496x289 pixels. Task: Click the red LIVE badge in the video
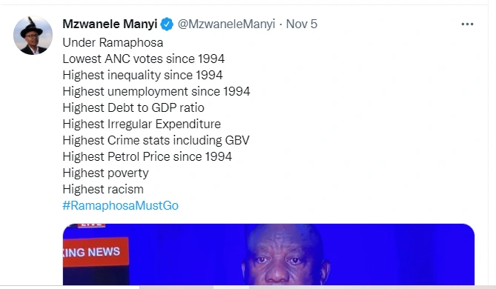point(91,225)
